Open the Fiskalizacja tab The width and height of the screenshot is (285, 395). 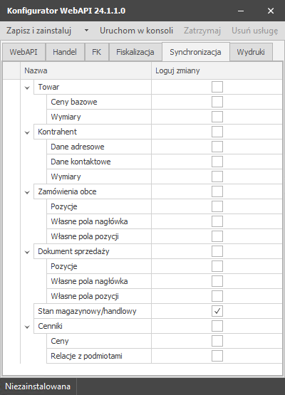[135, 52]
